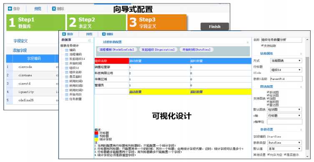Go to the Step2 表定义 wizard step
Screen dimensions: 314x162
coord(96,22)
